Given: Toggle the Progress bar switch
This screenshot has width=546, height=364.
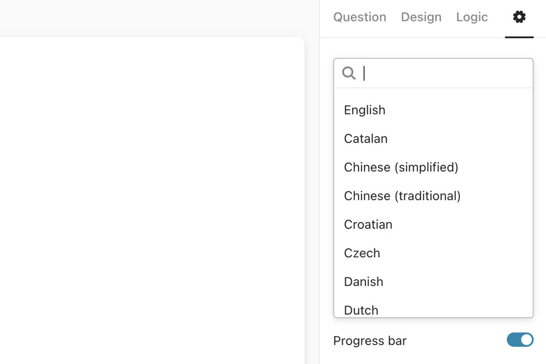Looking at the screenshot, I should pyautogui.click(x=520, y=340).
